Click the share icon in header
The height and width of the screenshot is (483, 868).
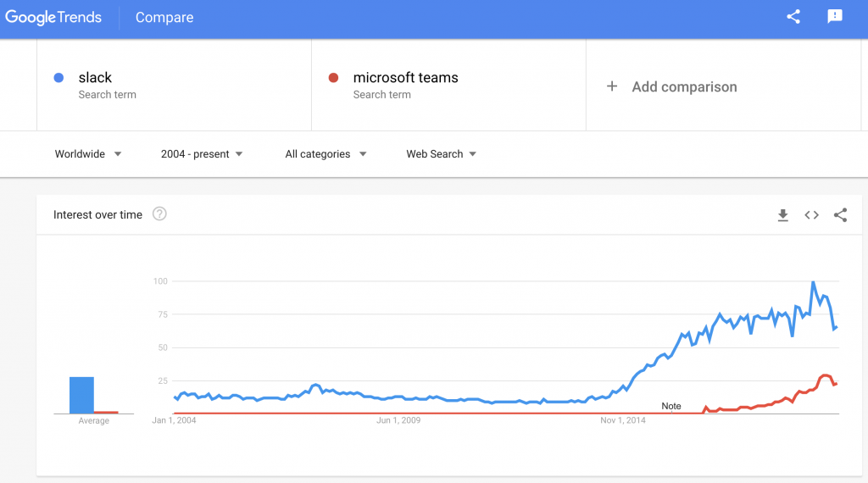tap(793, 17)
